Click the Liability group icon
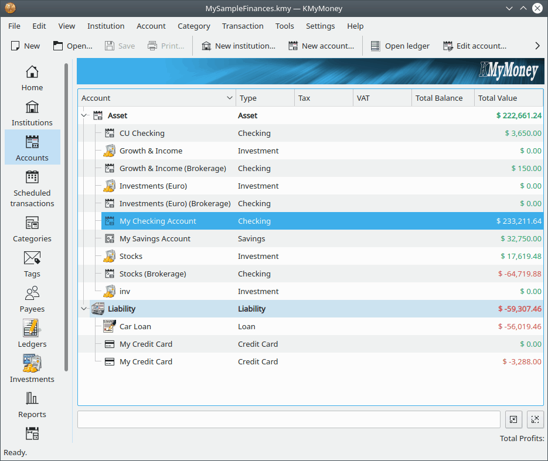 (98, 309)
